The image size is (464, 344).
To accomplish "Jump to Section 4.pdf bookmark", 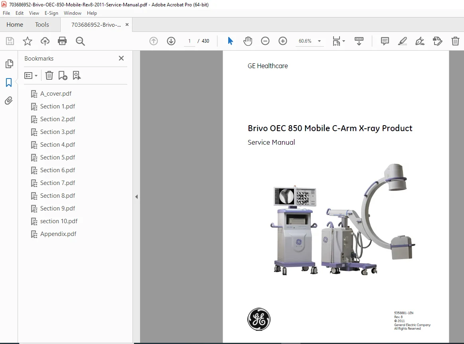I will (x=57, y=145).
